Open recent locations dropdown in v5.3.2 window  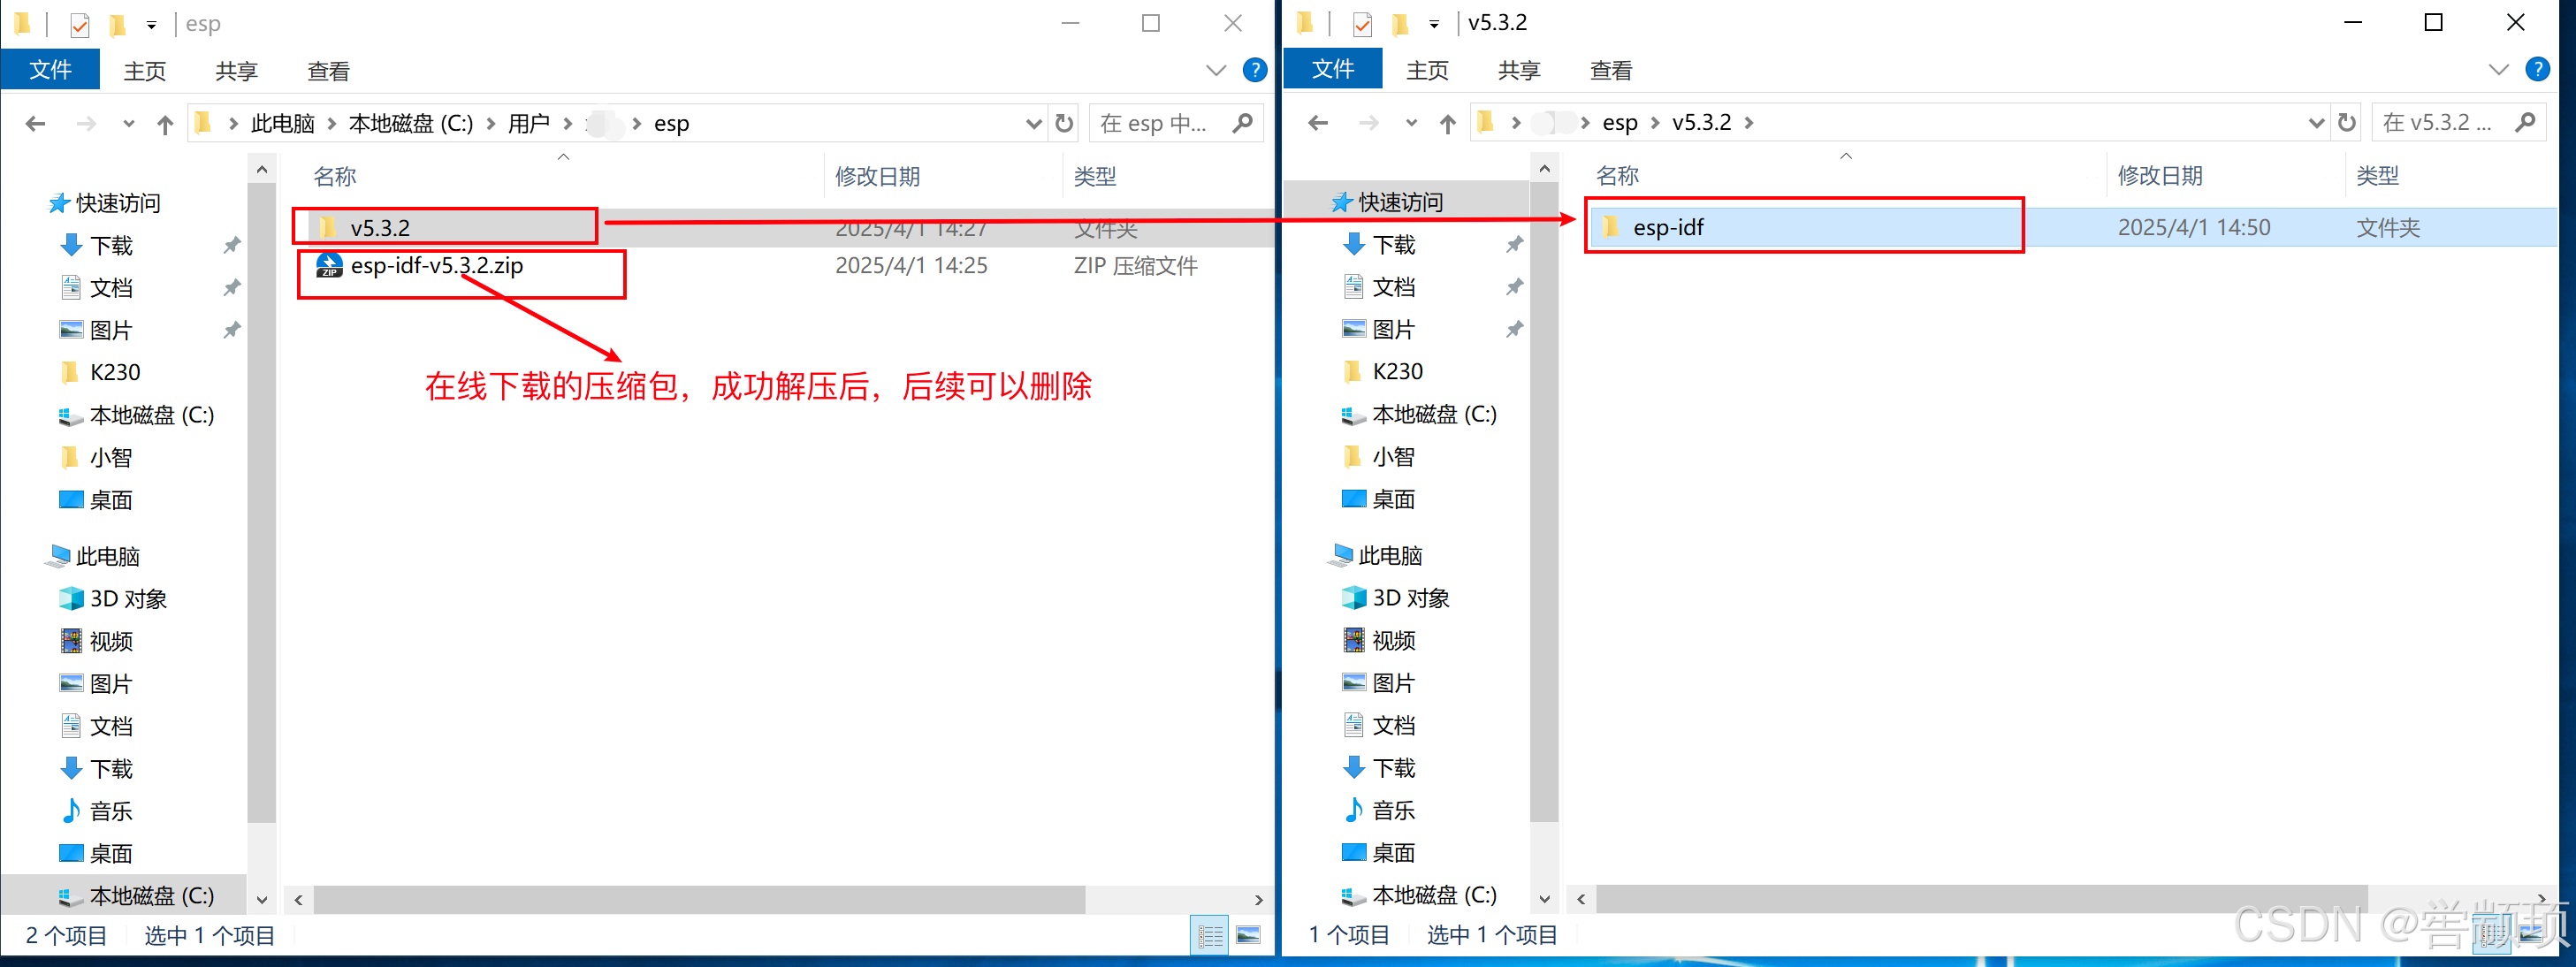[x=1411, y=123]
